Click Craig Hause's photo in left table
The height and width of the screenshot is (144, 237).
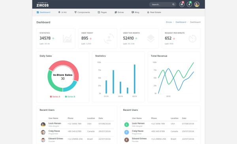click(43, 132)
